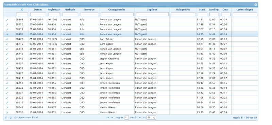This screenshot has width=272, height=125.
Task: Open search via magnifier icon in footer
Action: pos(6,118)
